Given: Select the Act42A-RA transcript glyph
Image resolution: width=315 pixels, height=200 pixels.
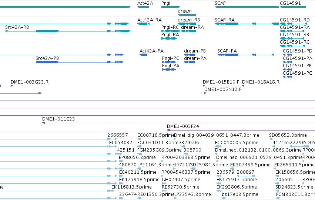Looking at the screenshot, I should [143, 24].
